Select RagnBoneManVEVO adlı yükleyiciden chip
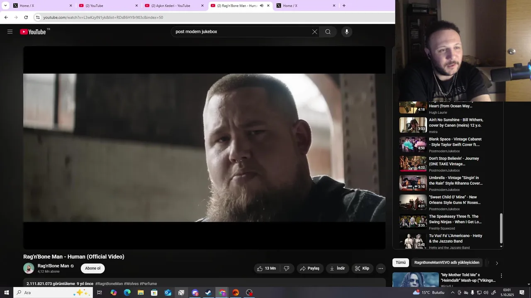Image resolution: width=531 pixels, height=298 pixels. point(447,262)
